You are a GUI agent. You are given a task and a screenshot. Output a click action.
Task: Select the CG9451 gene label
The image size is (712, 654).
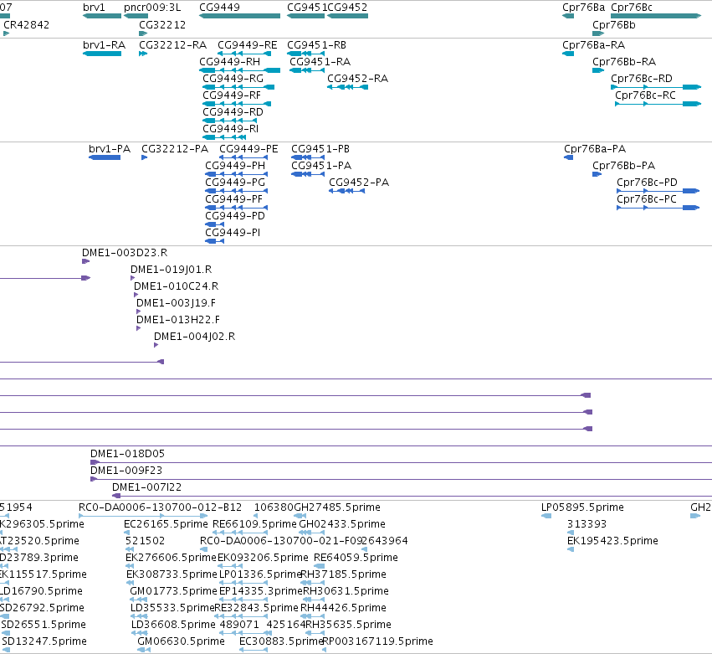tap(307, 8)
